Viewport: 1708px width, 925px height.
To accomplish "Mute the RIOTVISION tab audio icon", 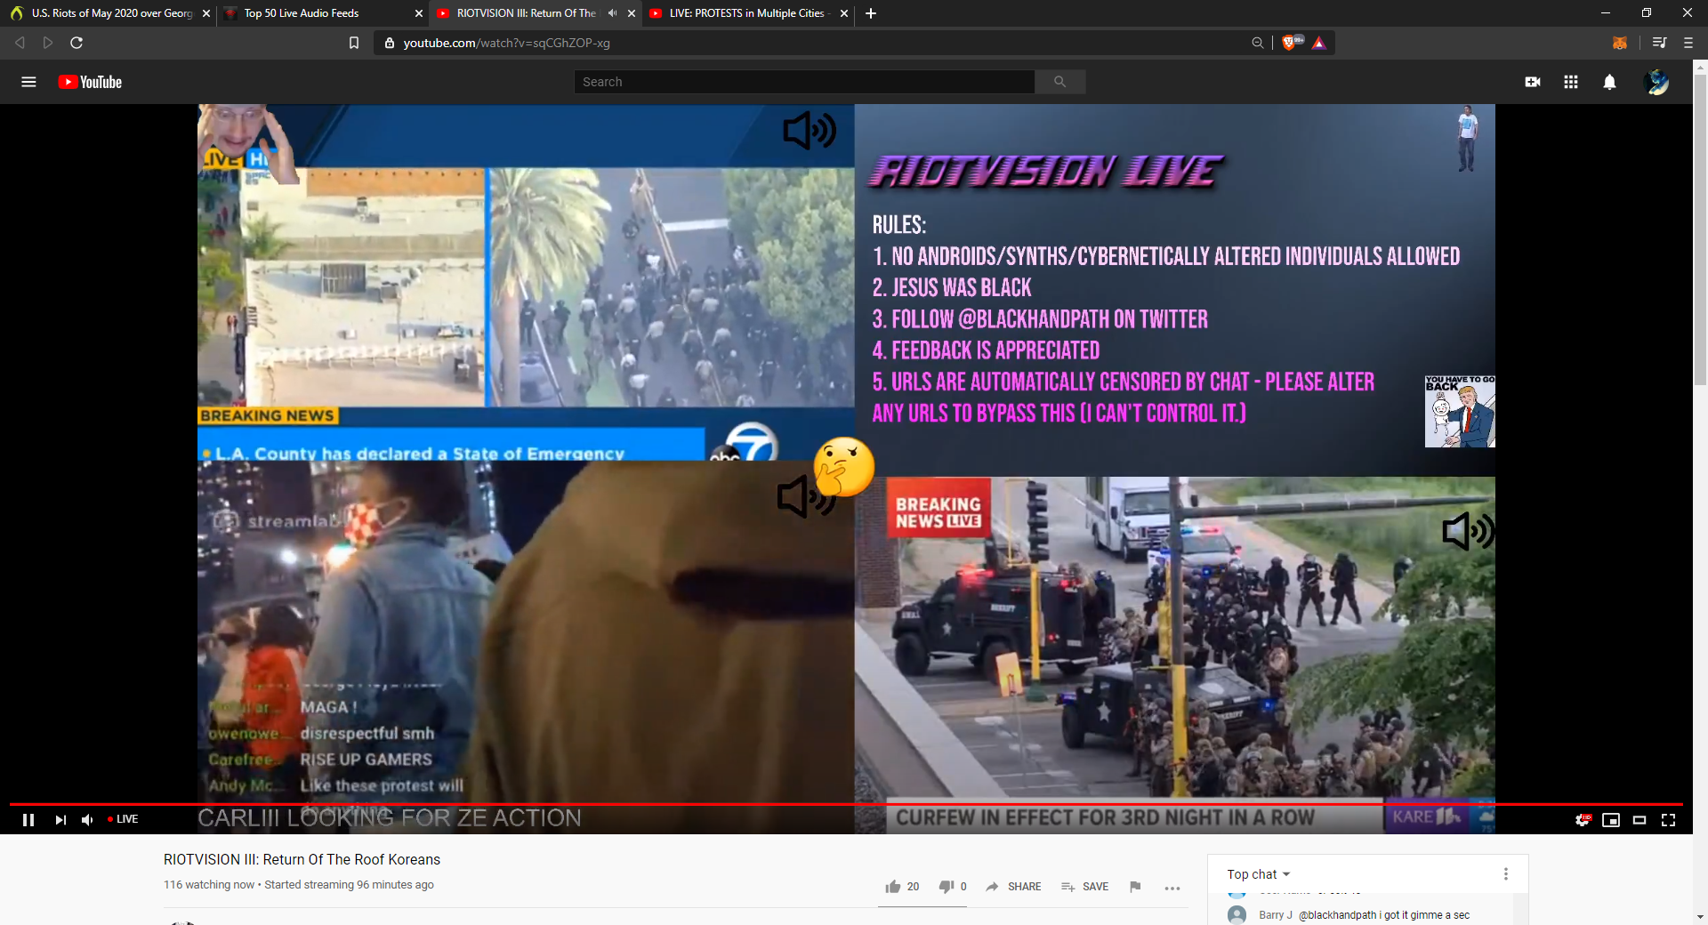I will pyautogui.click(x=612, y=13).
